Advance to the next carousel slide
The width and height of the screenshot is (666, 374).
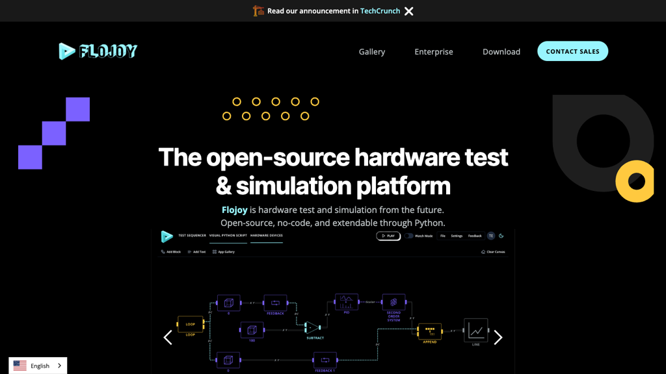tap(498, 337)
